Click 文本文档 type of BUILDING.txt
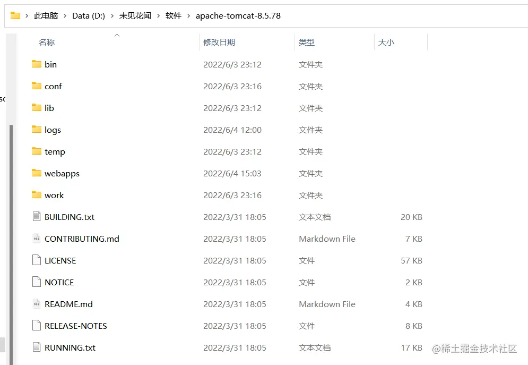The image size is (528, 365). click(x=315, y=217)
